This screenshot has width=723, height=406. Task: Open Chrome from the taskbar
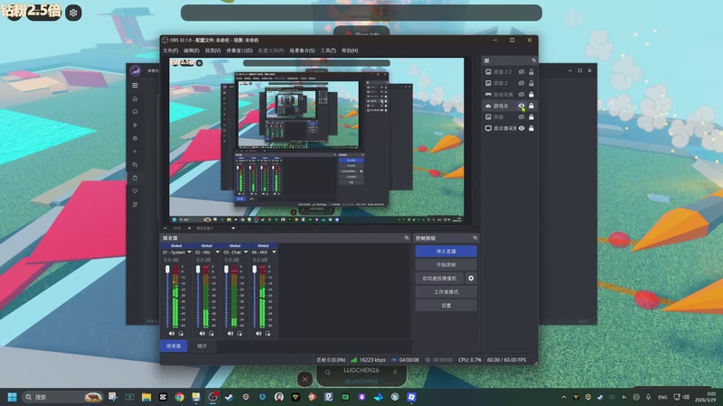tap(179, 397)
